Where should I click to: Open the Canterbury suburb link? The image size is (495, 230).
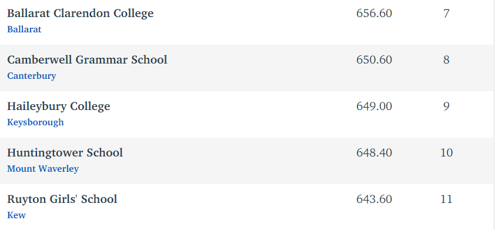32,76
